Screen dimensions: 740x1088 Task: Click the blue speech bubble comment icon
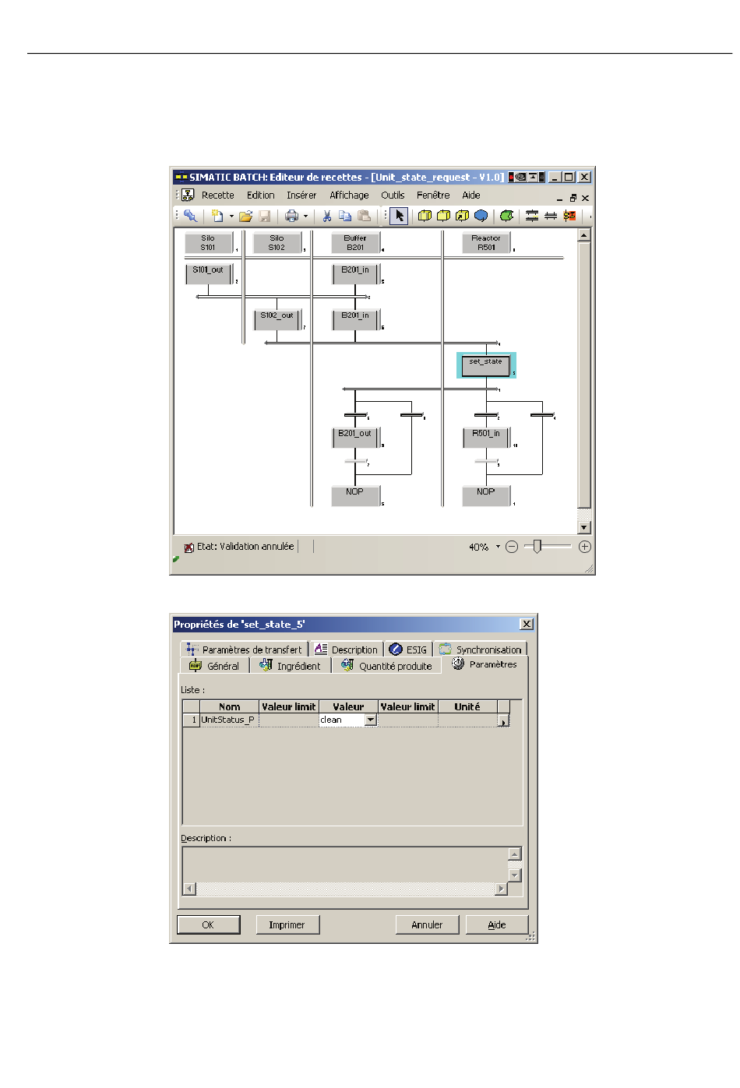coord(481,216)
